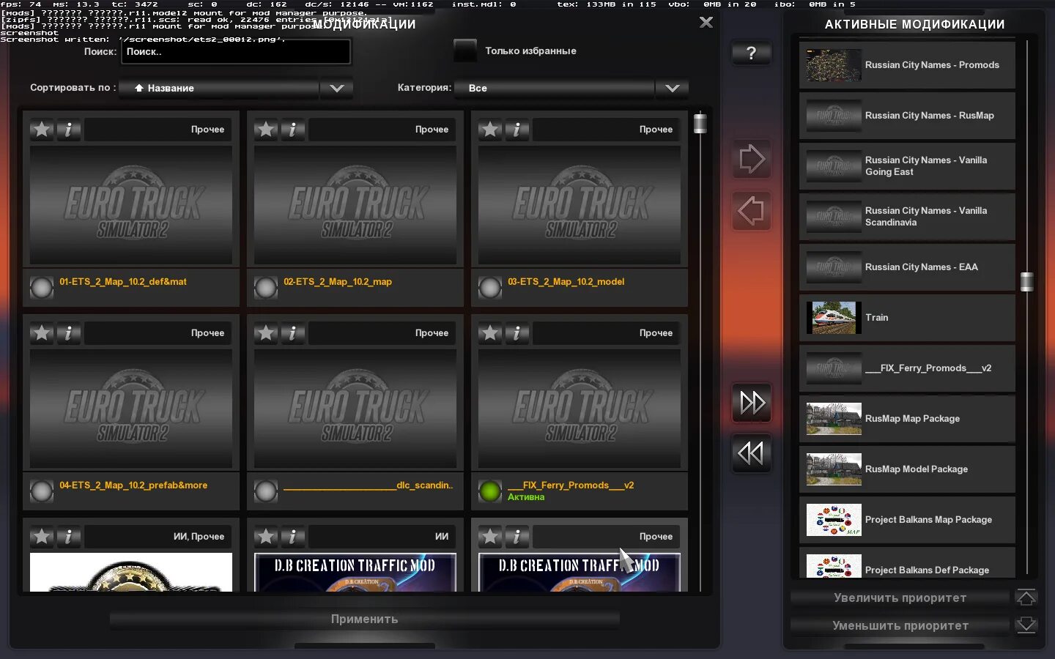Select Russian City Names - Vanilla Scandinavia
Image resolution: width=1055 pixels, height=659 pixels.
point(907,217)
